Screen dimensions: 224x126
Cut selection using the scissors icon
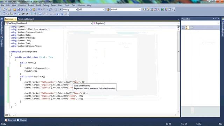pyautogui.click(x=27, y=9)
